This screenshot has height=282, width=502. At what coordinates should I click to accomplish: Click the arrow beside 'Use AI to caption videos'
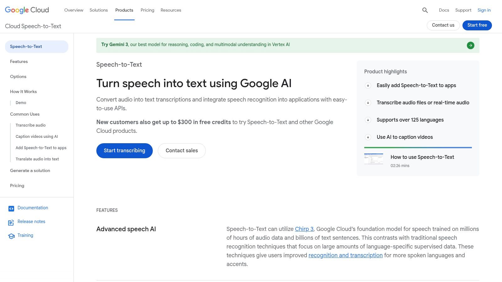(368, 137)
